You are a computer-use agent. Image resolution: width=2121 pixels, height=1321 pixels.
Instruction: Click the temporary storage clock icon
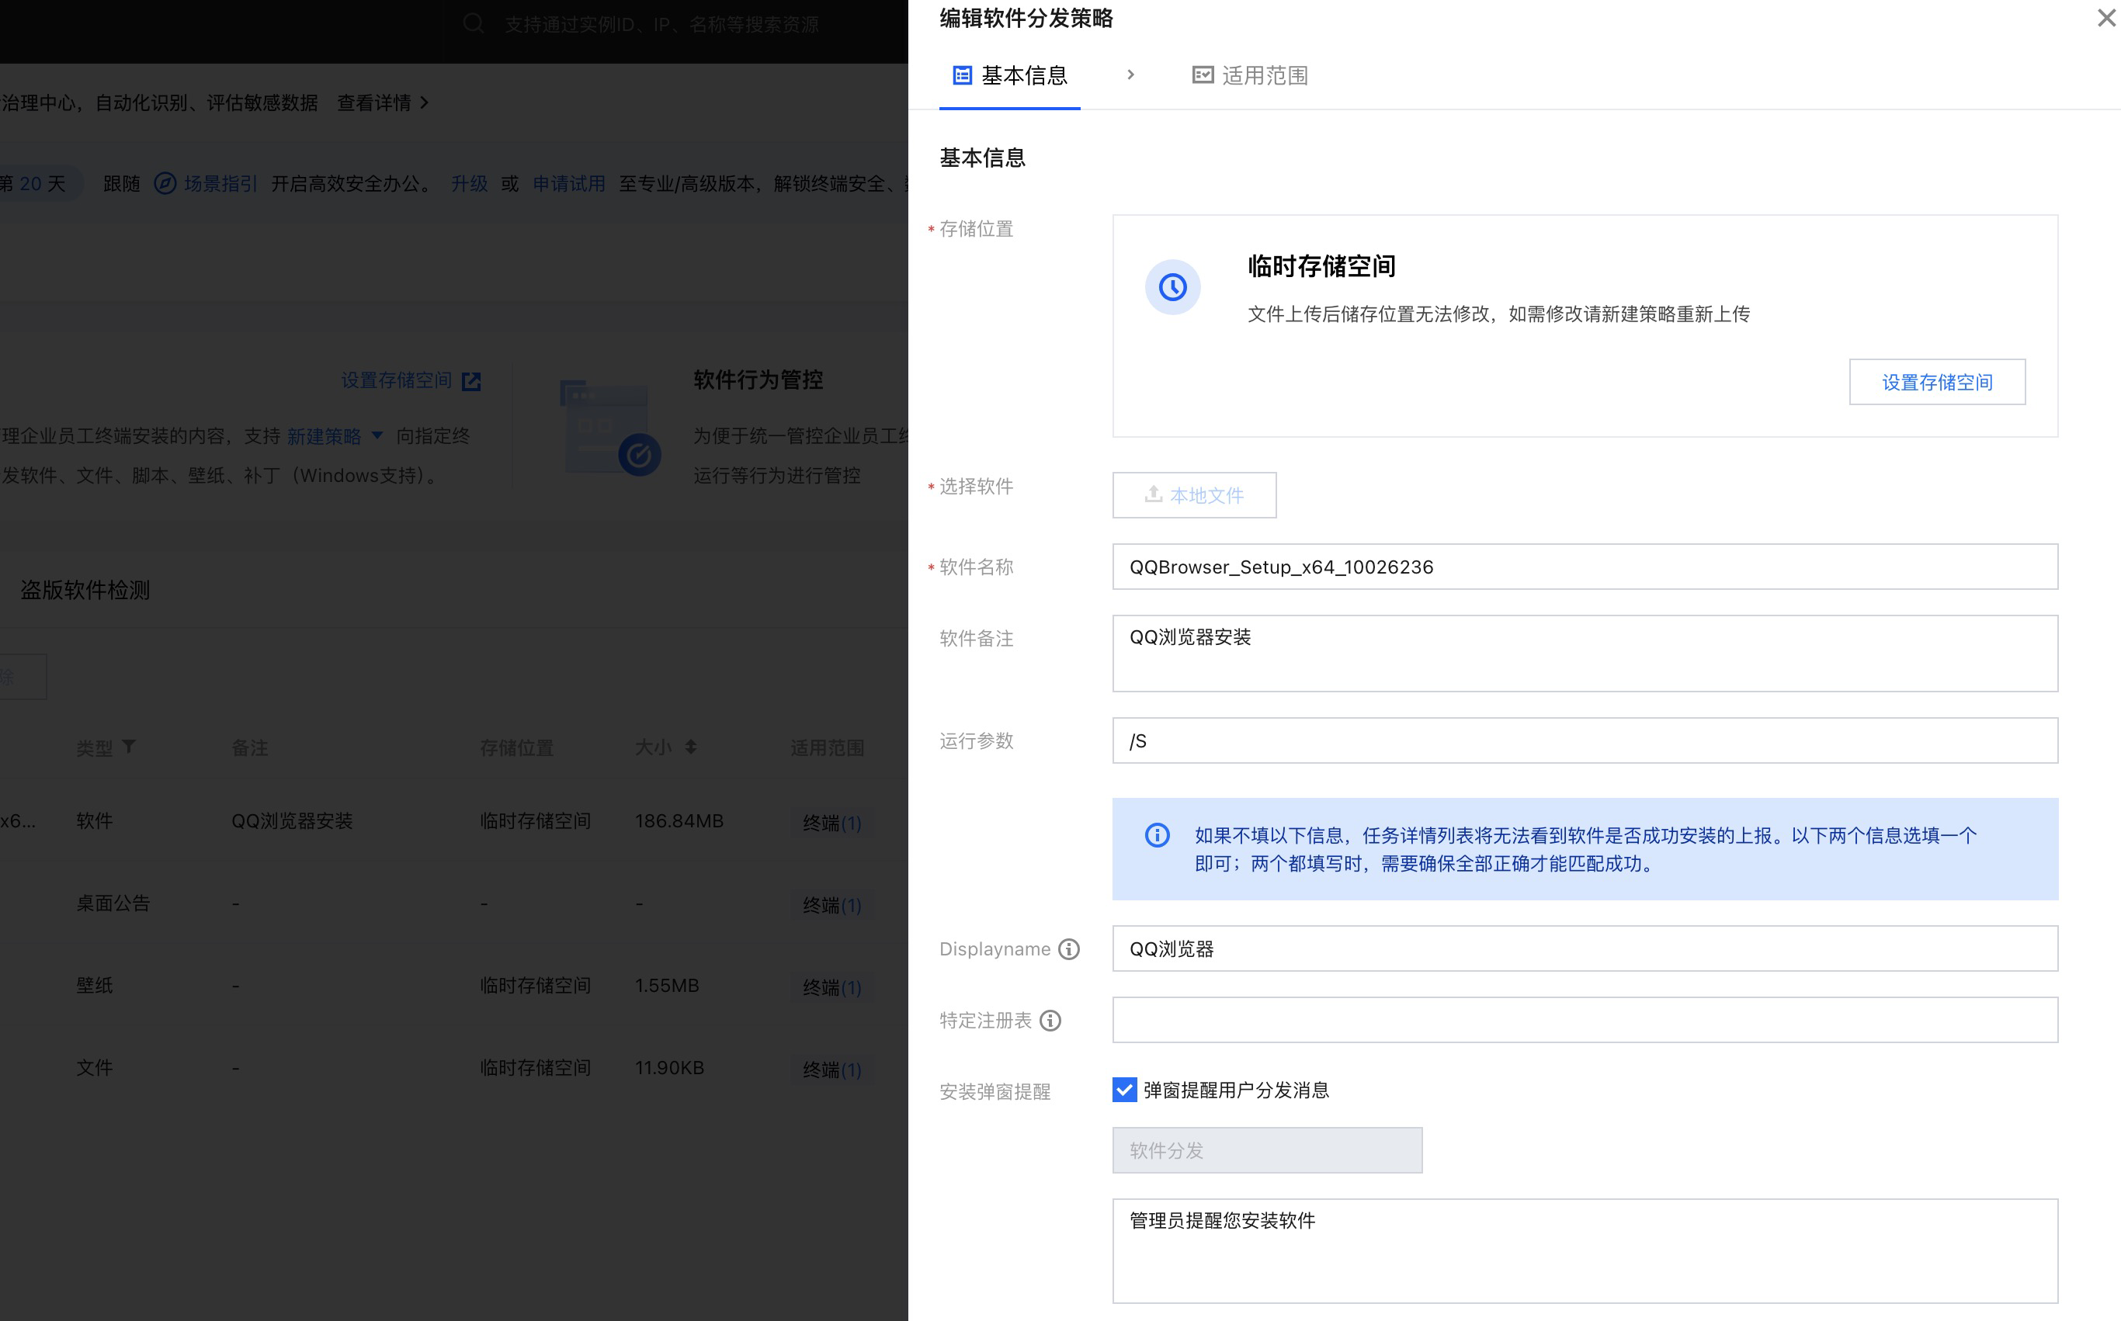[1172, 286]
